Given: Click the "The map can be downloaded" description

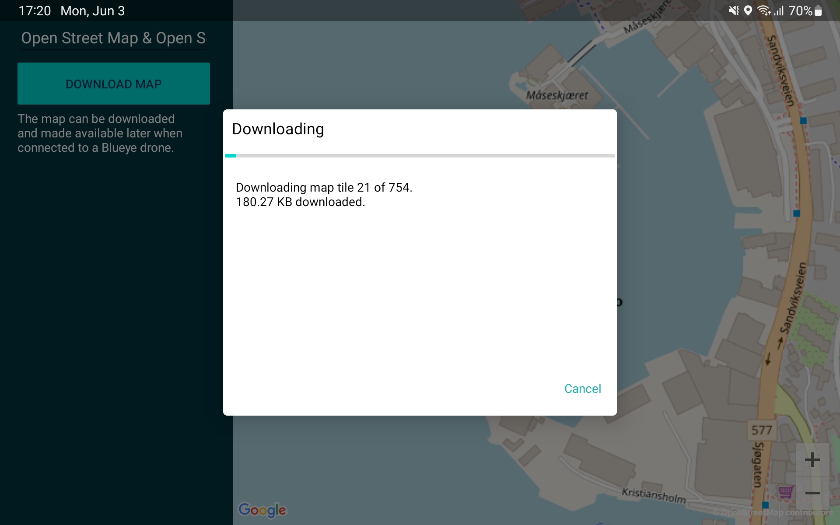Looking at the screenshot, I should pyautogui.click(x=100, y=133).
